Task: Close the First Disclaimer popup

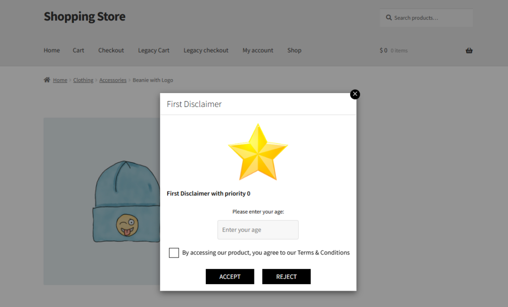Action: (355, 94)
